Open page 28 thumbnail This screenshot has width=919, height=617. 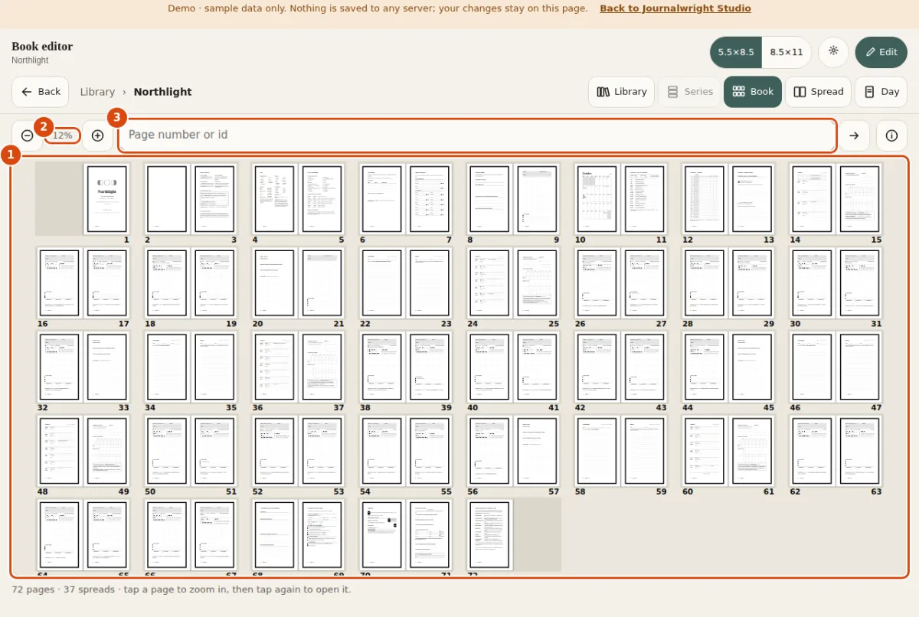(704, 283)
